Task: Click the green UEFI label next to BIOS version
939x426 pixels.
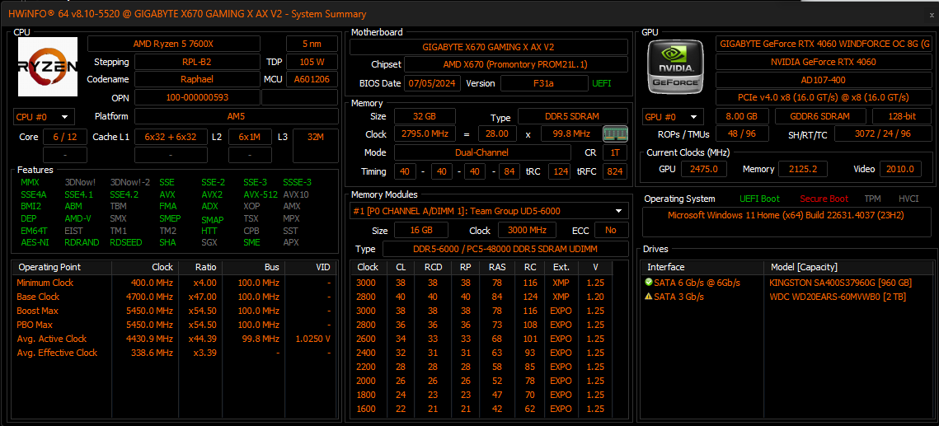Action: click(x=601, y=83)
